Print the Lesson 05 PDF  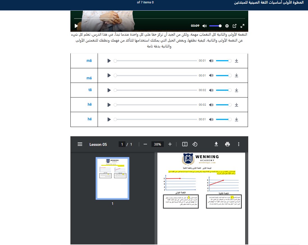click(227, 144)
